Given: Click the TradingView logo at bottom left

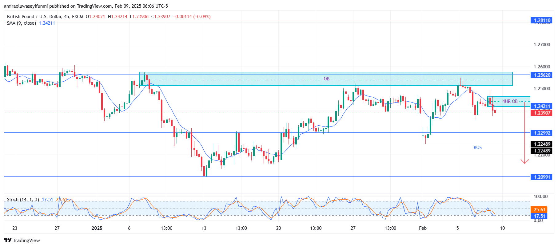Looking at the screenshot, I should (x=22, y=240).
